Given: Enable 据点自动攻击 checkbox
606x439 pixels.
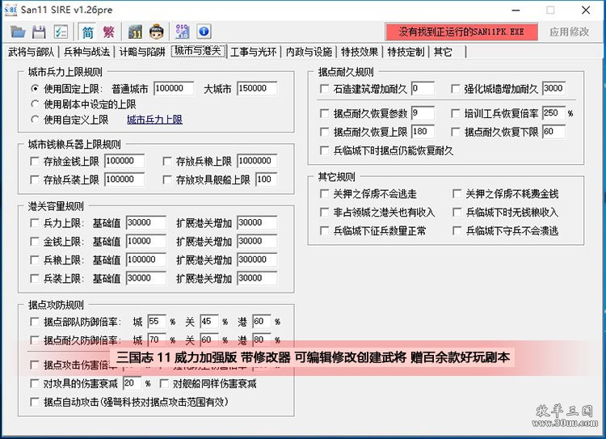Looking at the screenshot, I should (x=35, y=403).
